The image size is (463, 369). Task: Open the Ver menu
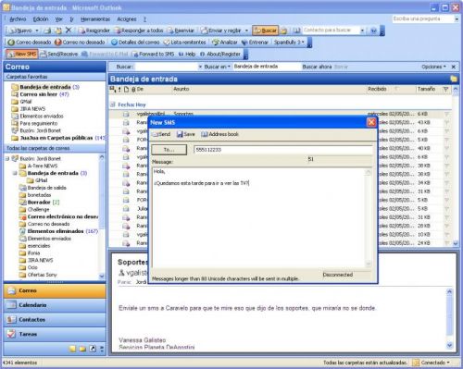point(58,19)
